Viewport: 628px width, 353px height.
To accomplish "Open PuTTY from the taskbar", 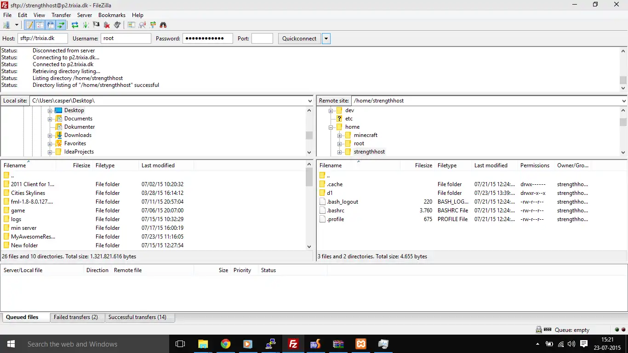I will coord(270,344).
